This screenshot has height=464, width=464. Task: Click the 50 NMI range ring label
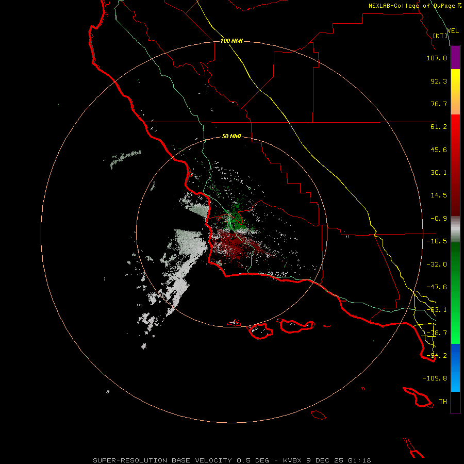click(231, 137)
